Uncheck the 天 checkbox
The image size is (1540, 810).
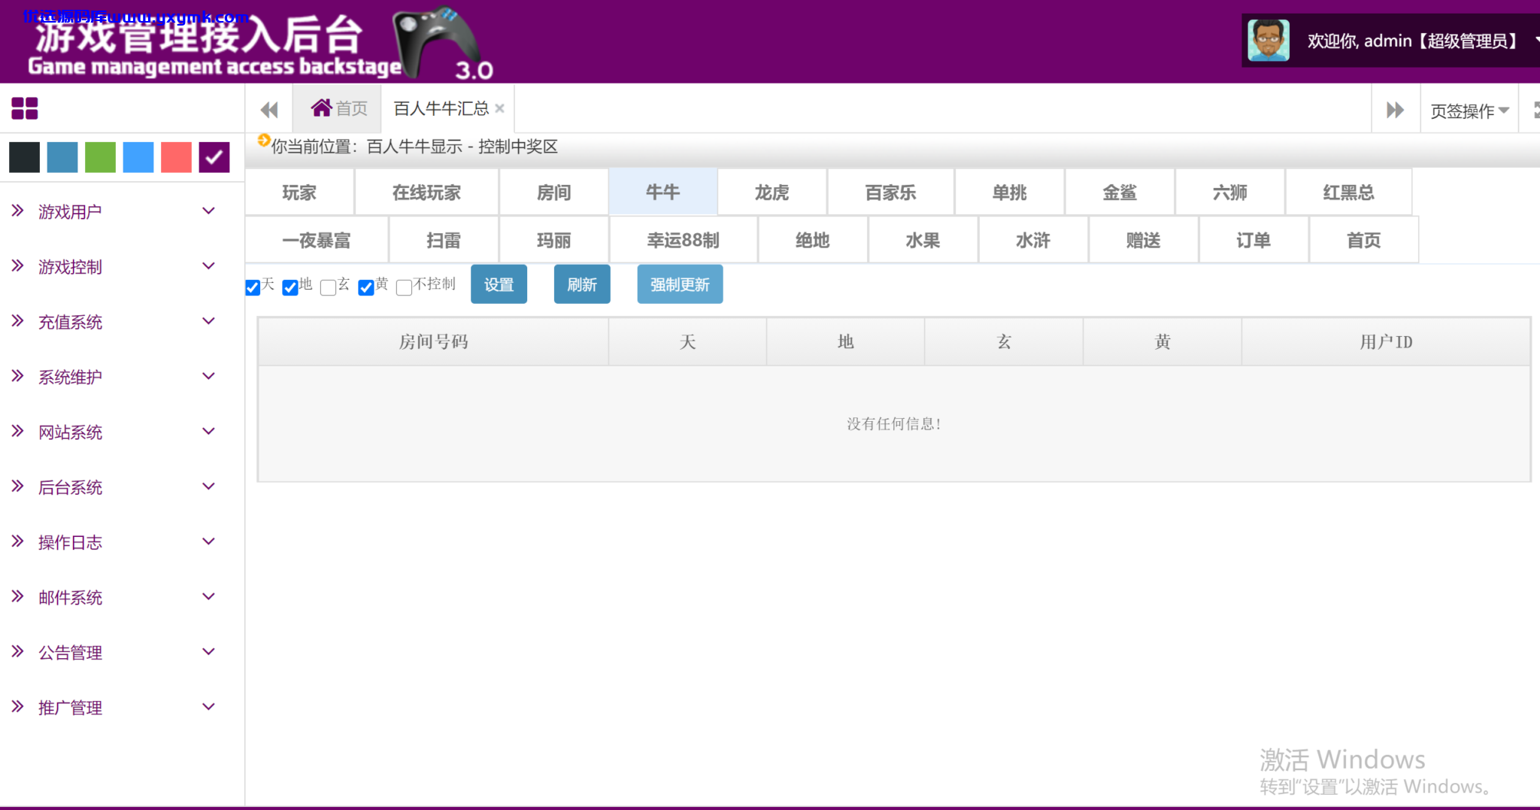[253, 287]
